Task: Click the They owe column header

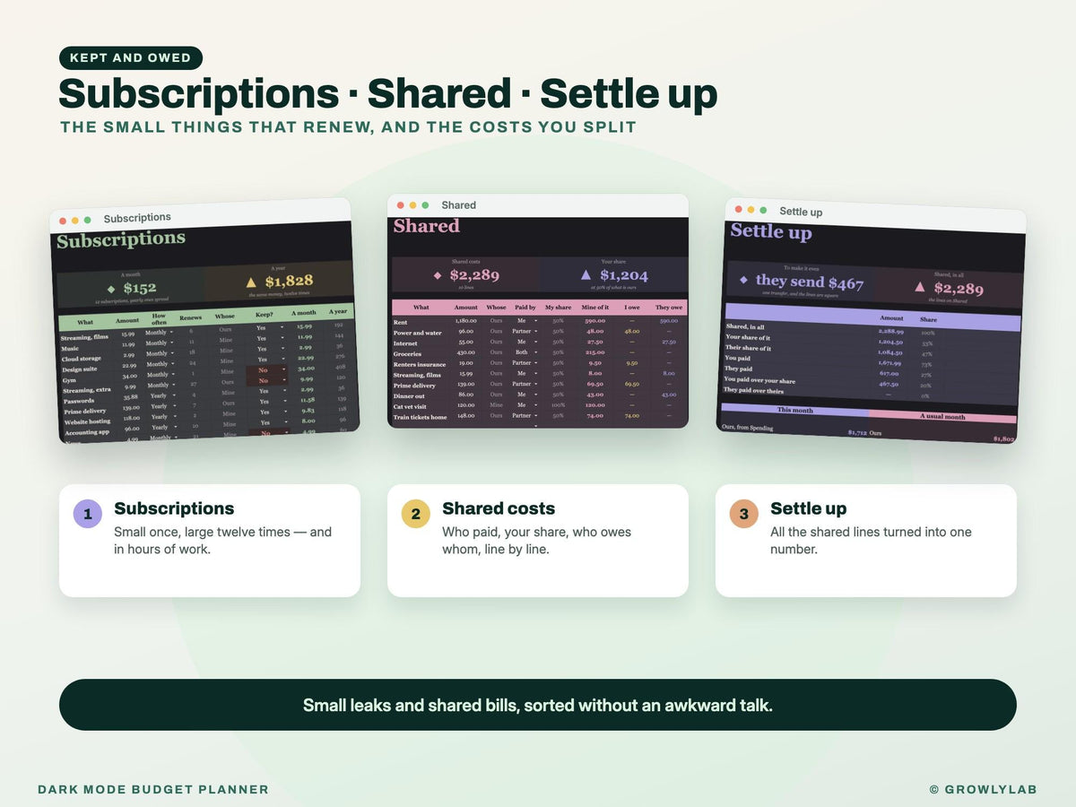Action: click(x=668, y=308)
